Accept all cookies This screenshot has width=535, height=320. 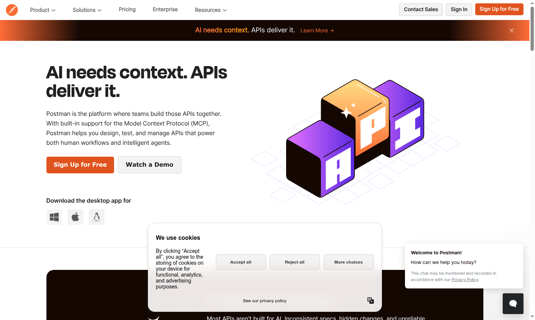(241, 262)
